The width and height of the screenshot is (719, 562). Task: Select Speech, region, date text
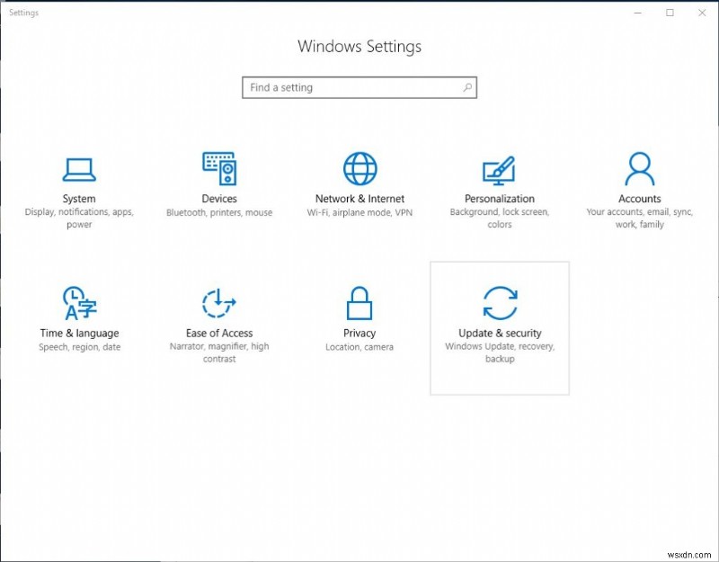tap(79, 346)
